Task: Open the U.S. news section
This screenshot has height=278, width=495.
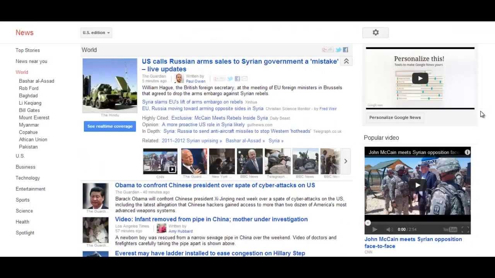Action: [20, 156]
